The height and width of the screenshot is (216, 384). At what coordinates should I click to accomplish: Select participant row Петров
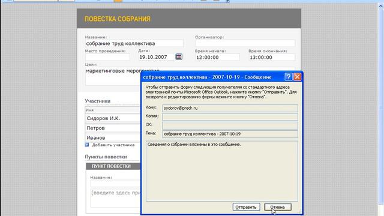113,128
